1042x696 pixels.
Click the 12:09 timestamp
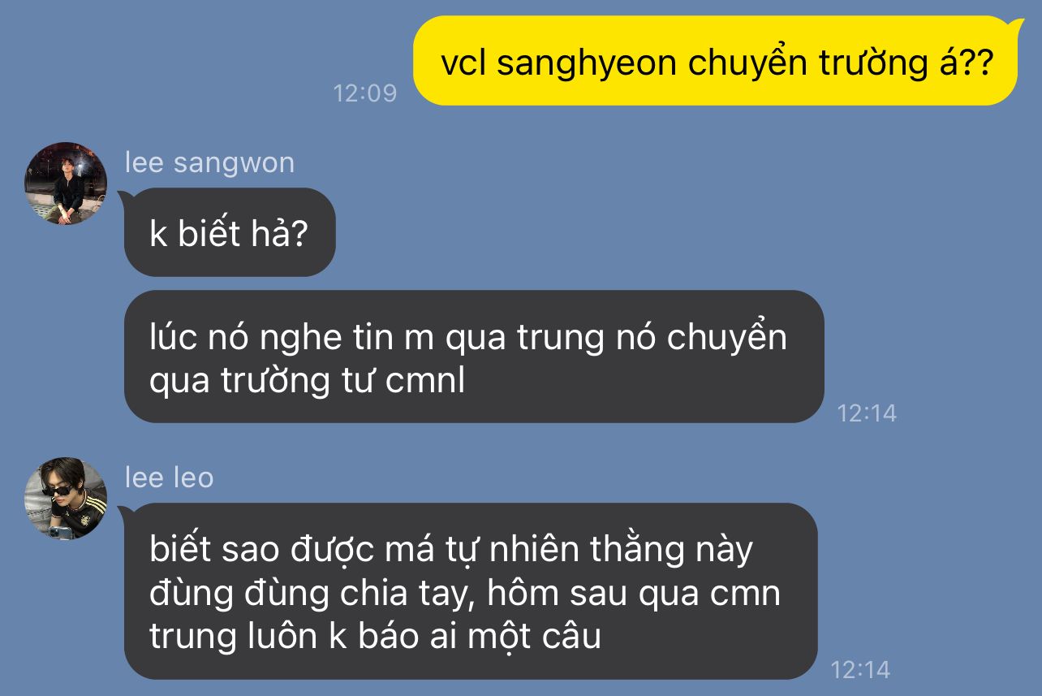pos(365,93)
